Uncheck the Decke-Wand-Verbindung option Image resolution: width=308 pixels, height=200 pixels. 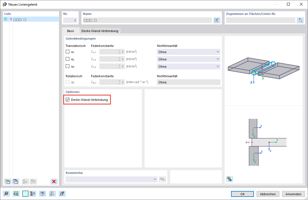click(x=68, y=100)
